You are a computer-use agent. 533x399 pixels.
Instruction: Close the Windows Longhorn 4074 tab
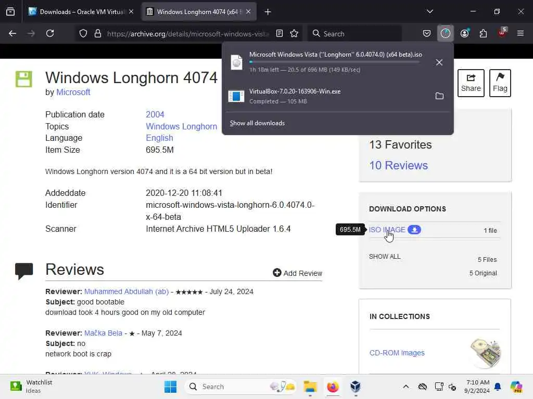click(248, 12)
